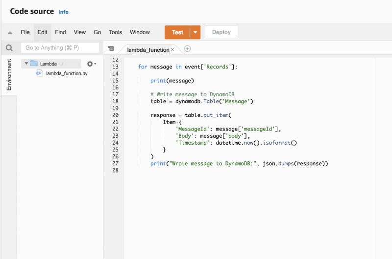Screen dimensions: 392x259
Task: Click the dynamodb.Table('Message') line
Action: (202, 101)
